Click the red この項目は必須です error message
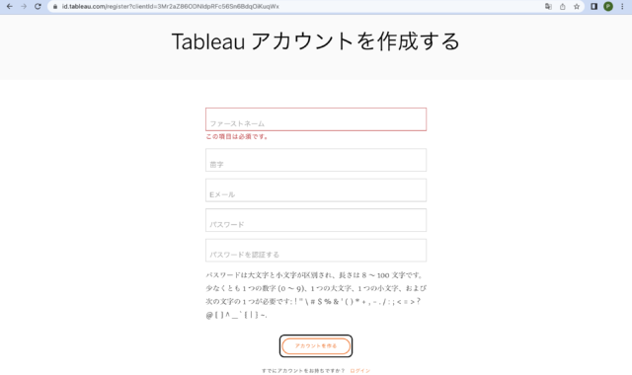632x375 pixels. (237, 136)
